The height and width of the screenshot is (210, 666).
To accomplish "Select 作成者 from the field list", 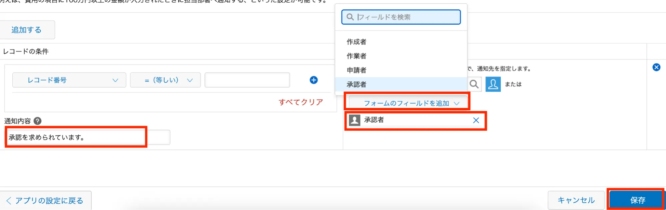I will click(x=356, y=42).
